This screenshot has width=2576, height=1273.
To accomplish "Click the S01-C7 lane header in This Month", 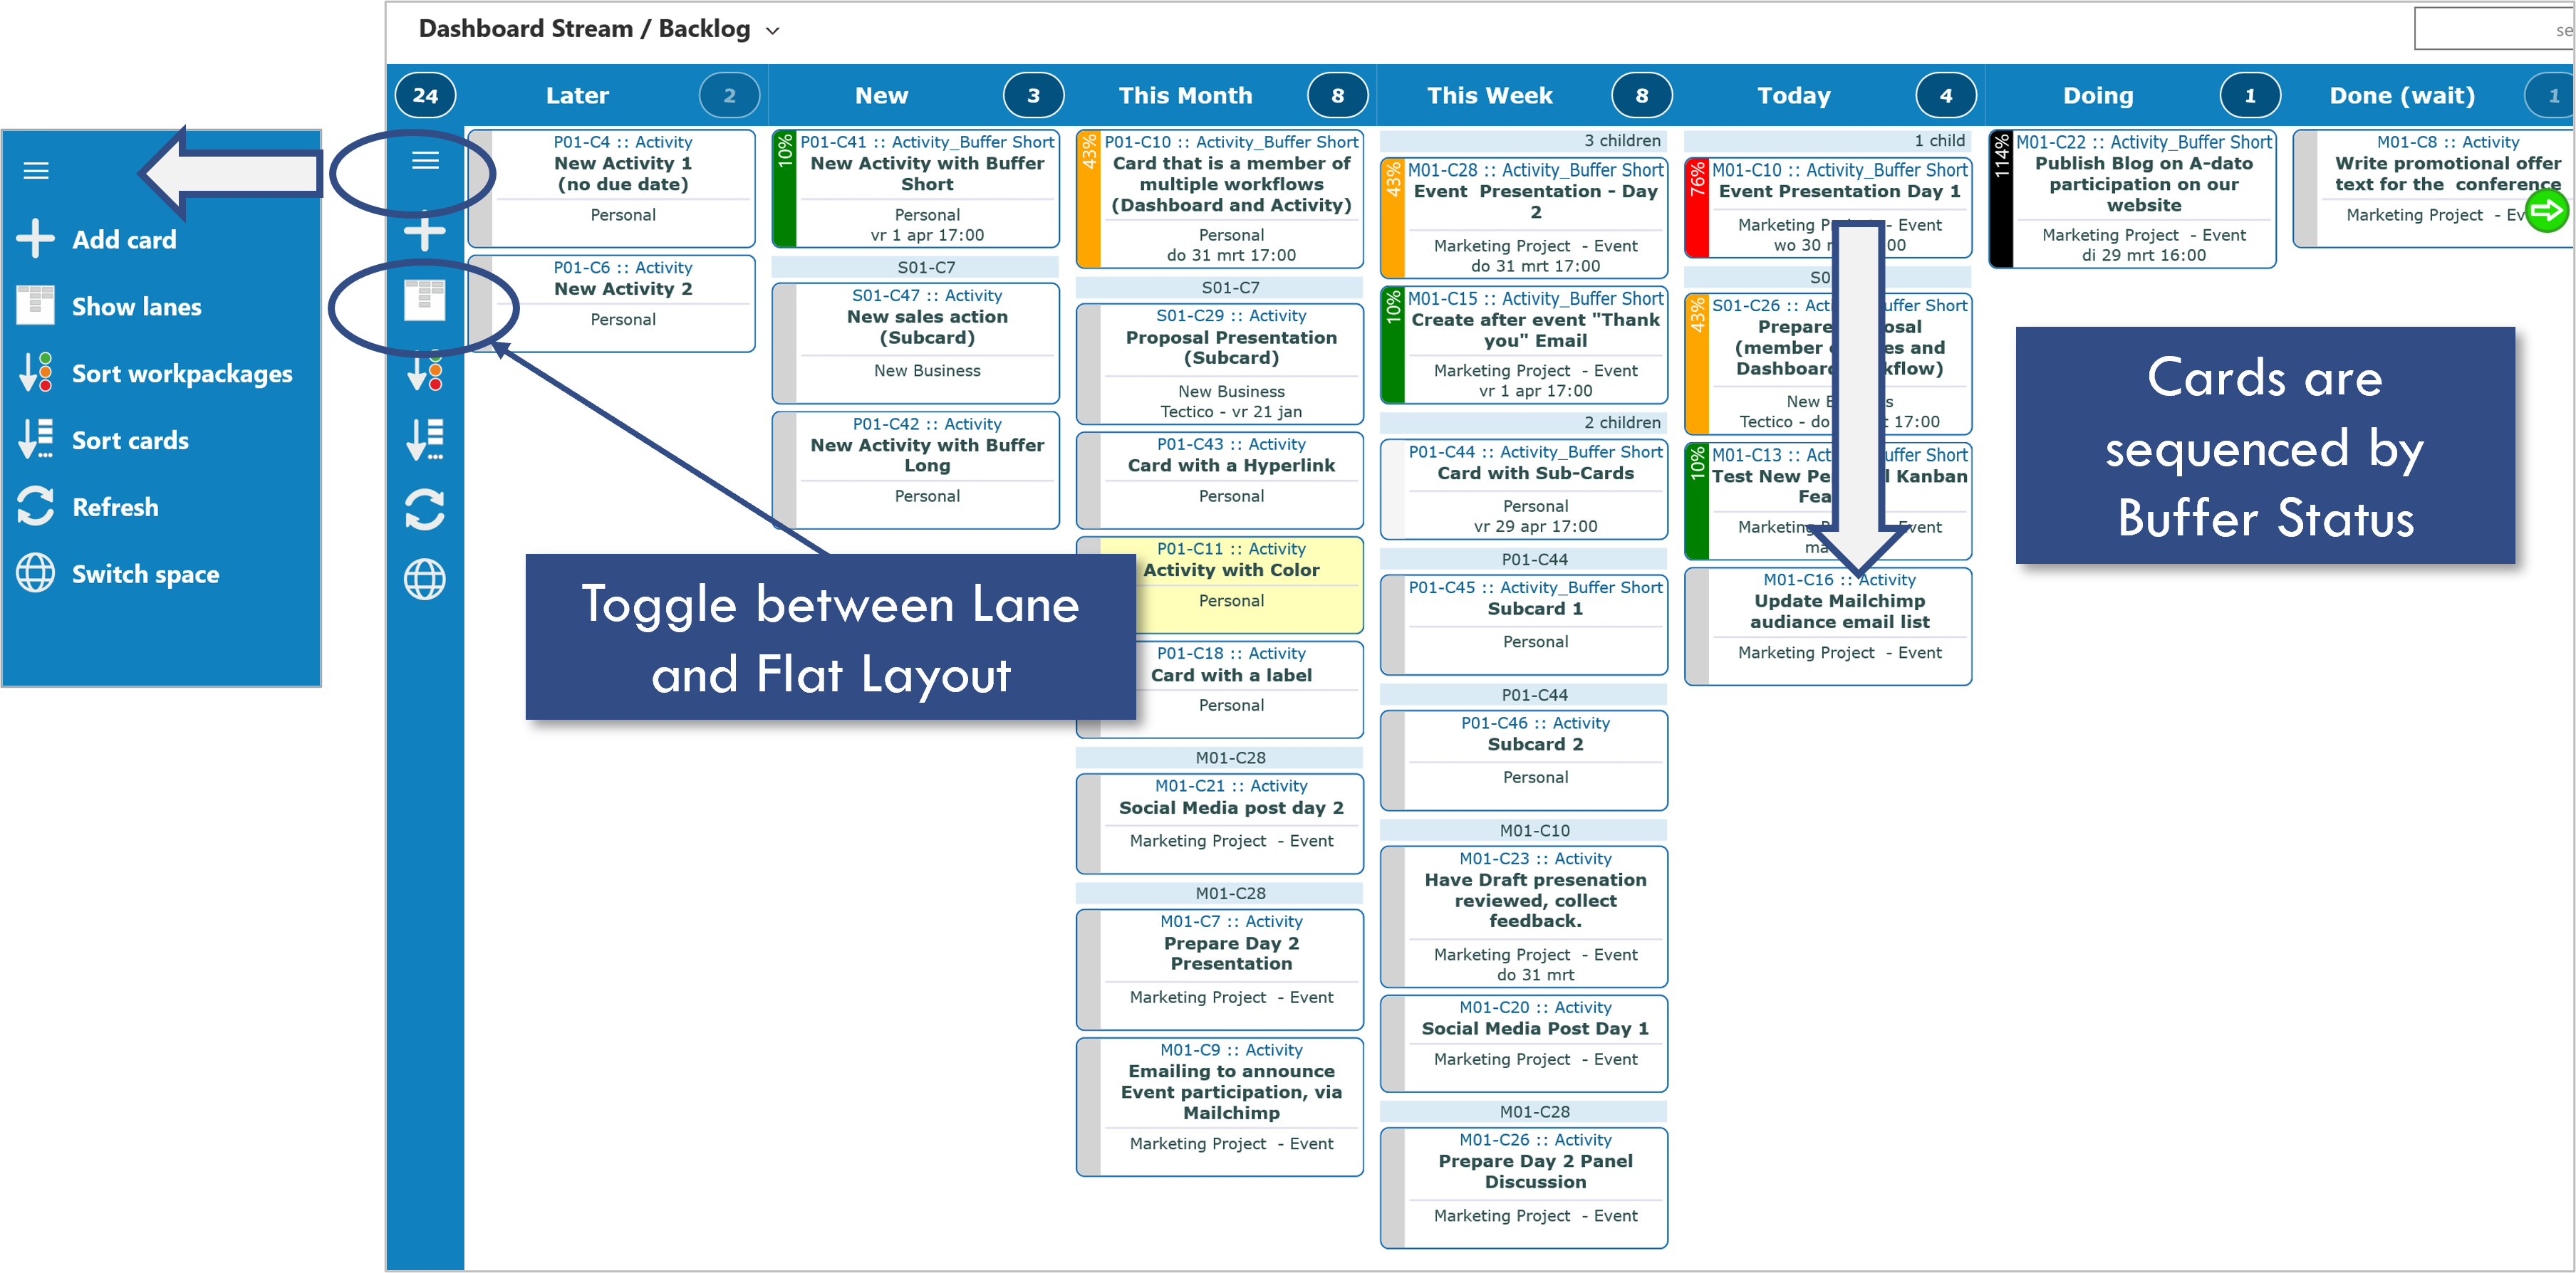I will [x=1219, y=288].
